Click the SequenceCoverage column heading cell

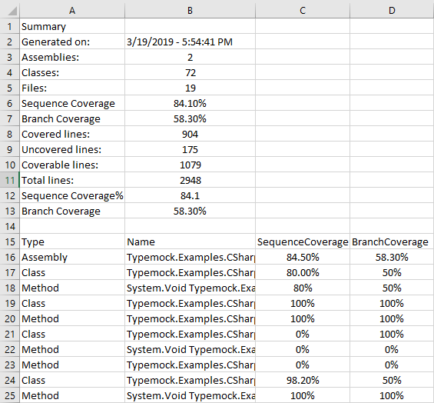coord(303,241)
